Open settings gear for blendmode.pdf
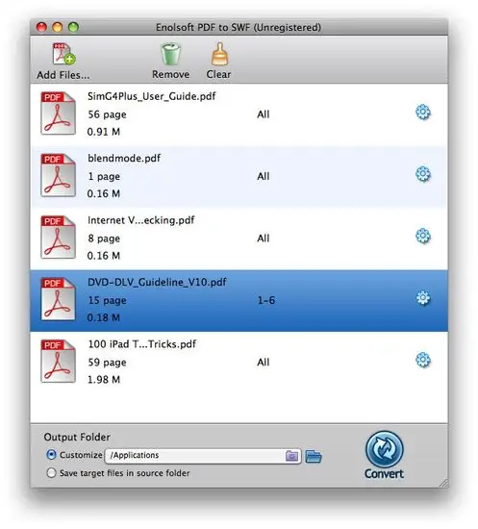Image resolution: width=478 pixels, height=529 pixels. point(422,174)
